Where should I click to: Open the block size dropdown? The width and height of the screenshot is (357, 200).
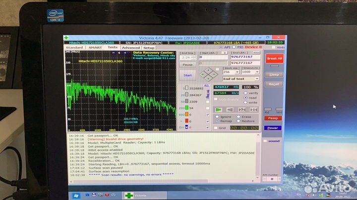tap(237, 72)
